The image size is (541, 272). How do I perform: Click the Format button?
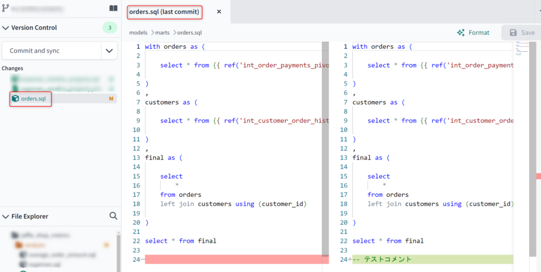[x=473, y=33]
